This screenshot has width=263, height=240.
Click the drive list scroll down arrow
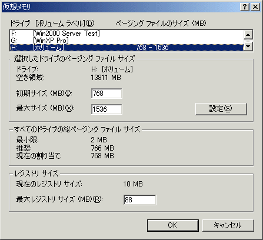point(248,46)
